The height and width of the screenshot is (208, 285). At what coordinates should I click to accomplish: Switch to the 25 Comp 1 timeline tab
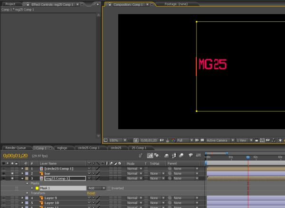pos(139,148)
